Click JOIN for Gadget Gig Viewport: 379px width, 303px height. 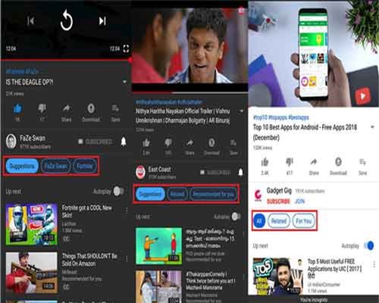click(x=299, y=201)
